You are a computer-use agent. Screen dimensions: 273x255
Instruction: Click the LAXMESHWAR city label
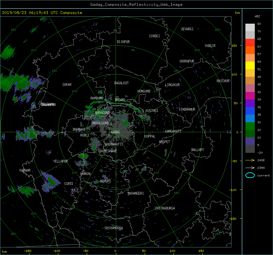point(107,151)
